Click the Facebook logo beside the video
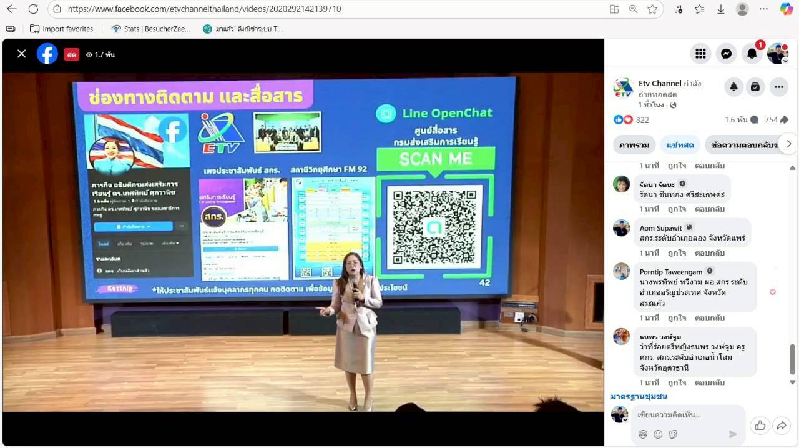 click(x=47, y=54)
